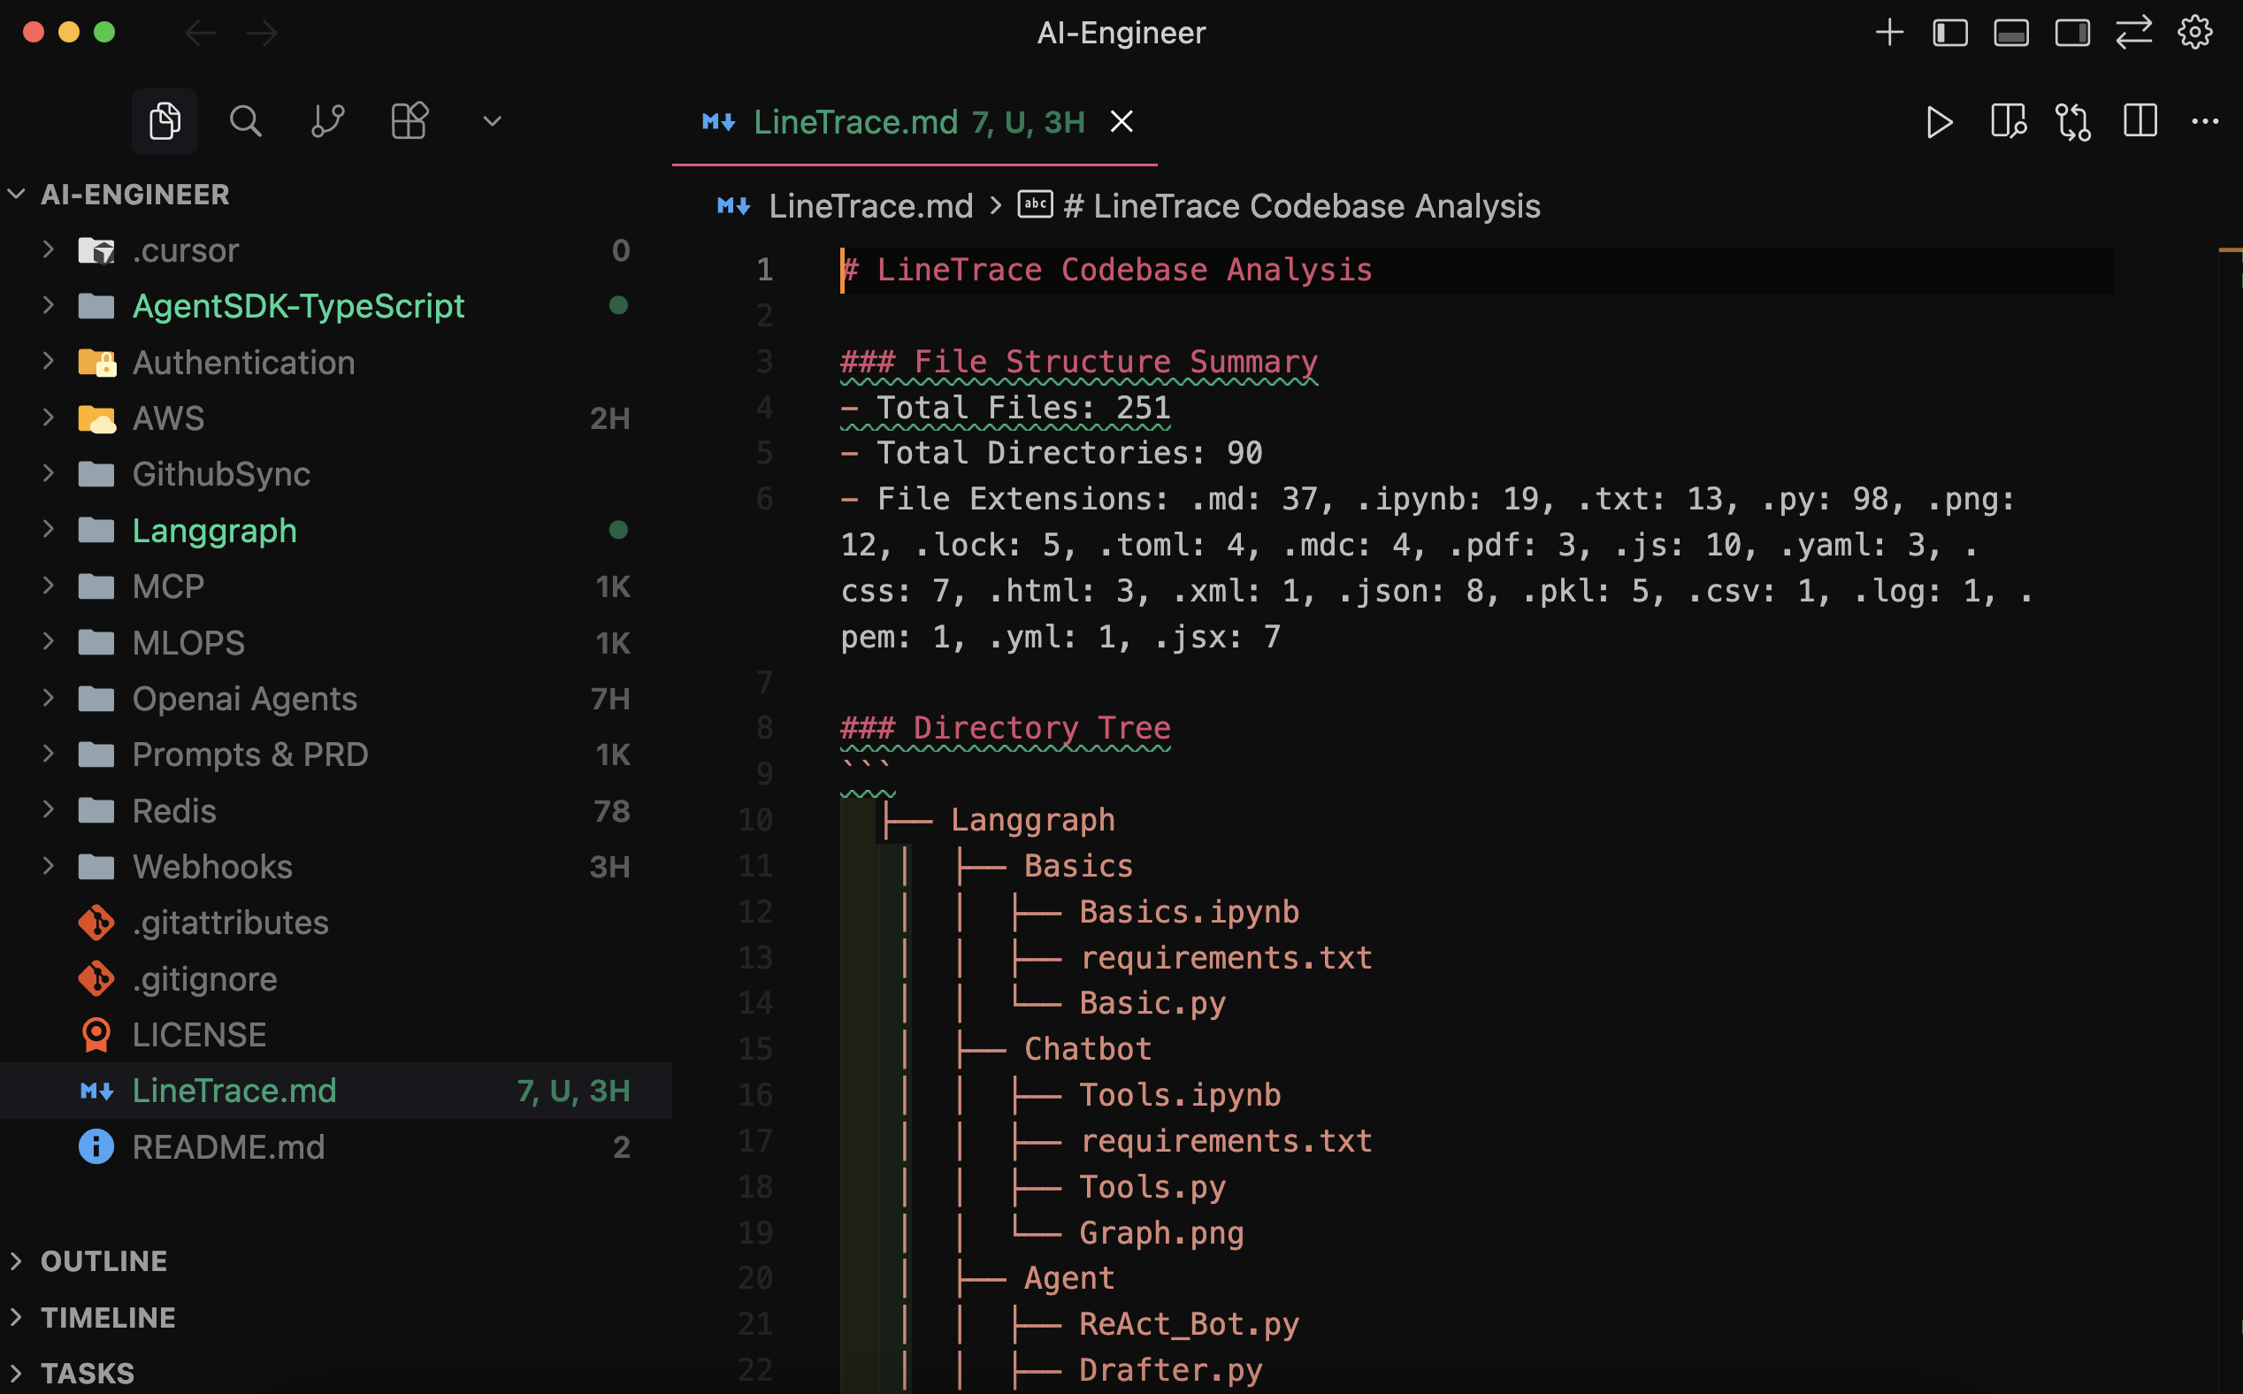The image size is (2243, 1394).
Task: Open the Extensions view icon
Action: (x=410, y=122)
